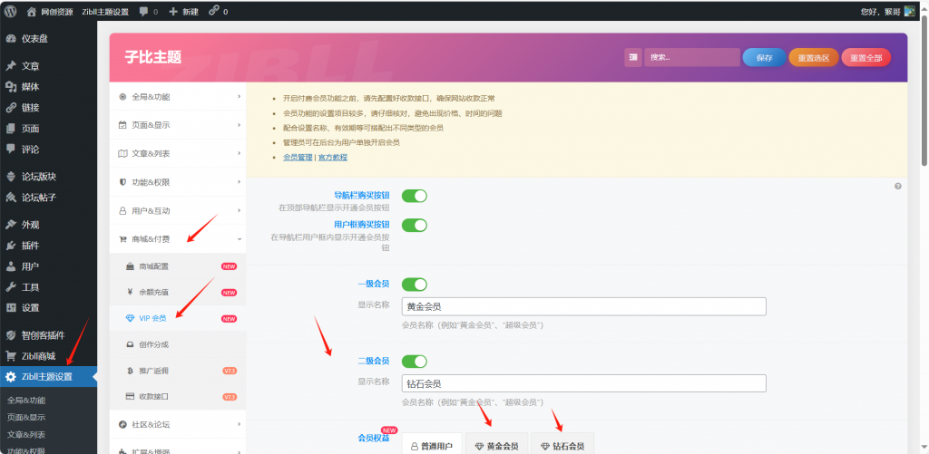
Task: Disable the 一级会员 switch
Action: [414, 285]
